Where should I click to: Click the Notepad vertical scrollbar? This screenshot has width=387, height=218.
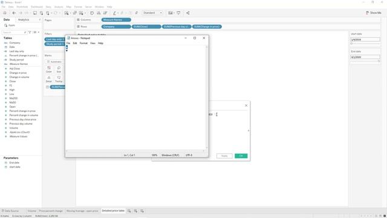pos(207,97)
